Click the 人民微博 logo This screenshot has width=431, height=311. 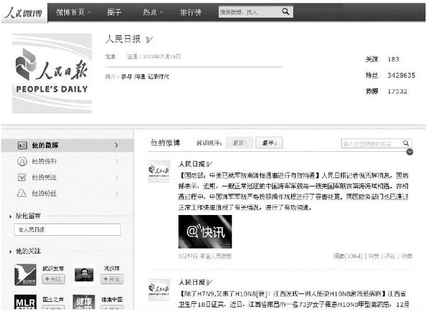(24, 13)
